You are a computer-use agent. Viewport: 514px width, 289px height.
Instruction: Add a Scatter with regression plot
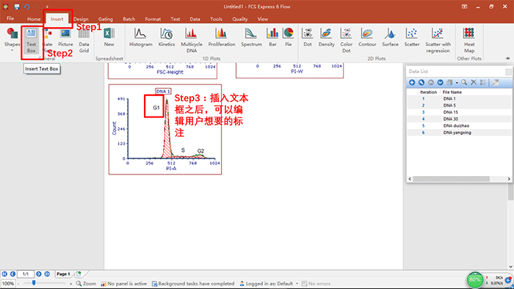coord(438,40)
